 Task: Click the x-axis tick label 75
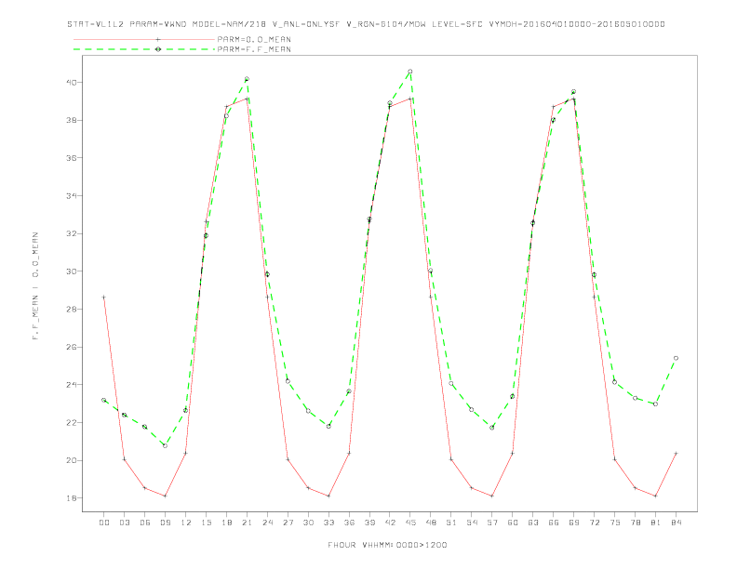coord(615,523)
